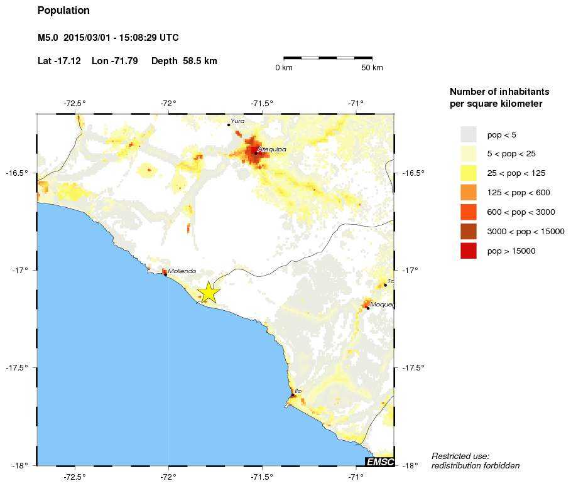The image size is (571, 486).
Task: Select the "-71°" label on the bottom axis
Action: tap(356, 477)
